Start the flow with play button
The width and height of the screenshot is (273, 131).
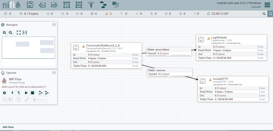(x=26, y=93)
